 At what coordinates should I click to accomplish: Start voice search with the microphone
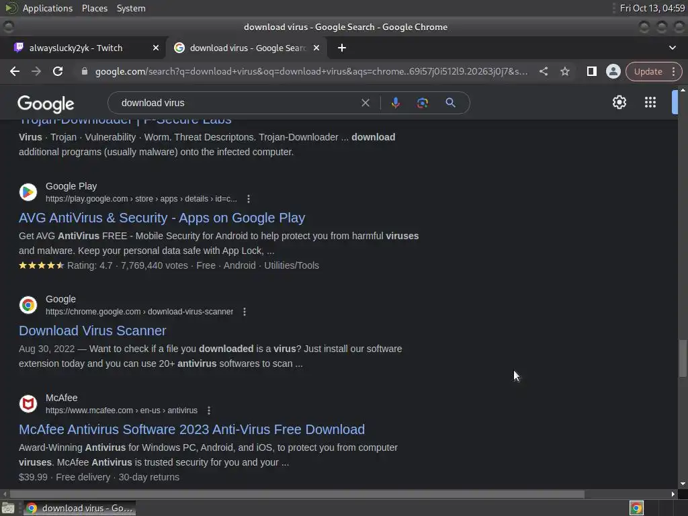[395, 103]
